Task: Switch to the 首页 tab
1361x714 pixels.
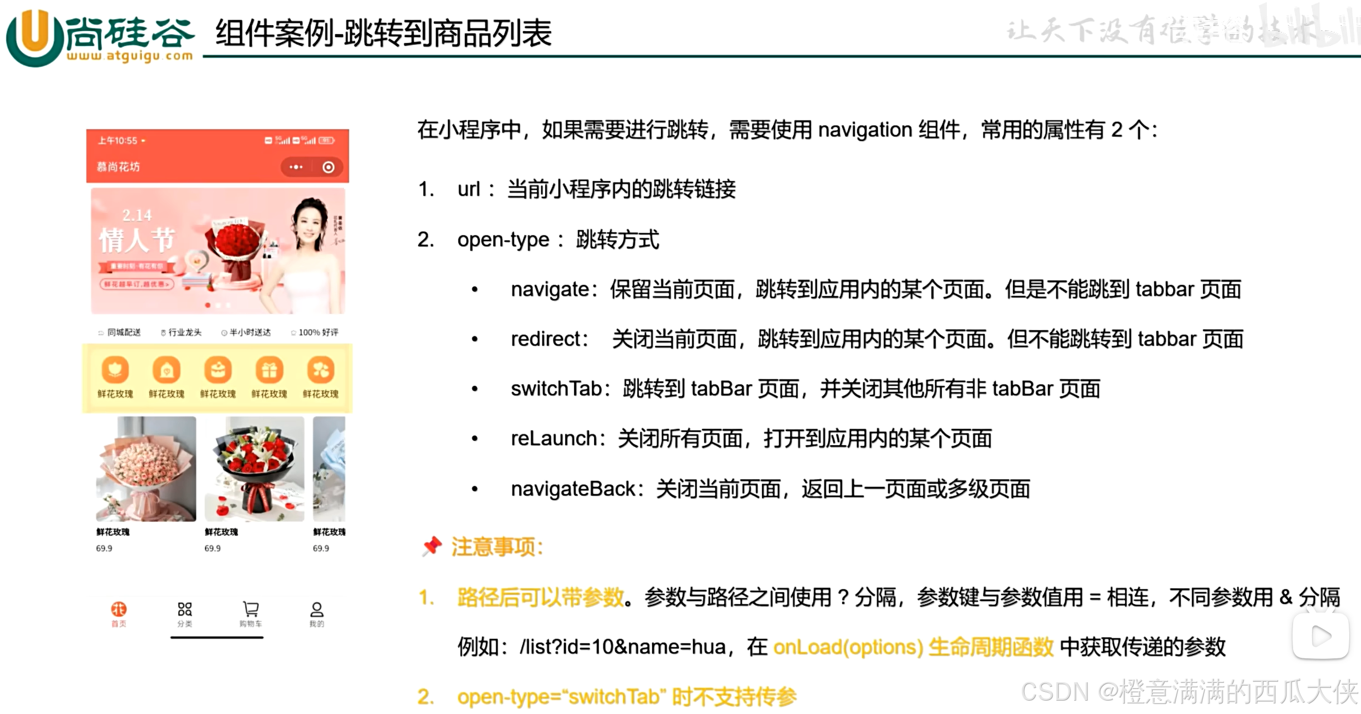Action: pos(119,614)
